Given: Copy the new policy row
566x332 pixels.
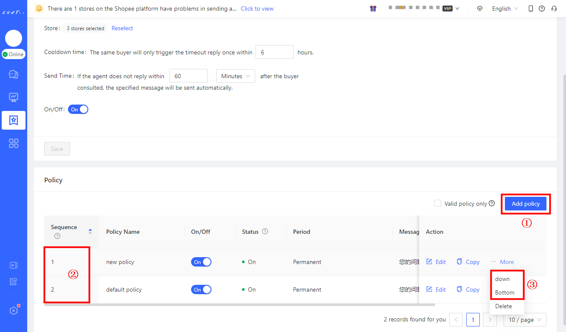Looking at the screenshot, I should (x=468, y=262).
